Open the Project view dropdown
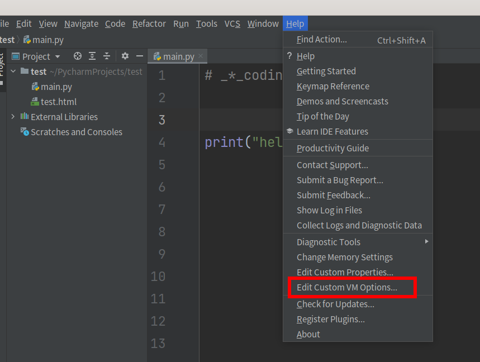The image size is (480, 362). [x=58, y=56]
